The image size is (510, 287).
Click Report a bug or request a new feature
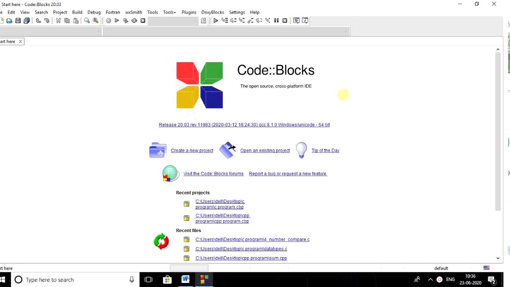pos(288,174)
